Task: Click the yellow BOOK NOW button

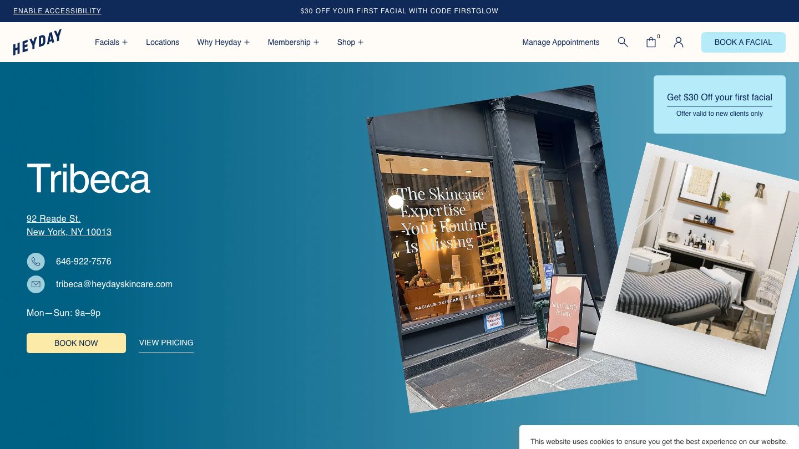Action: pos(76,343)
